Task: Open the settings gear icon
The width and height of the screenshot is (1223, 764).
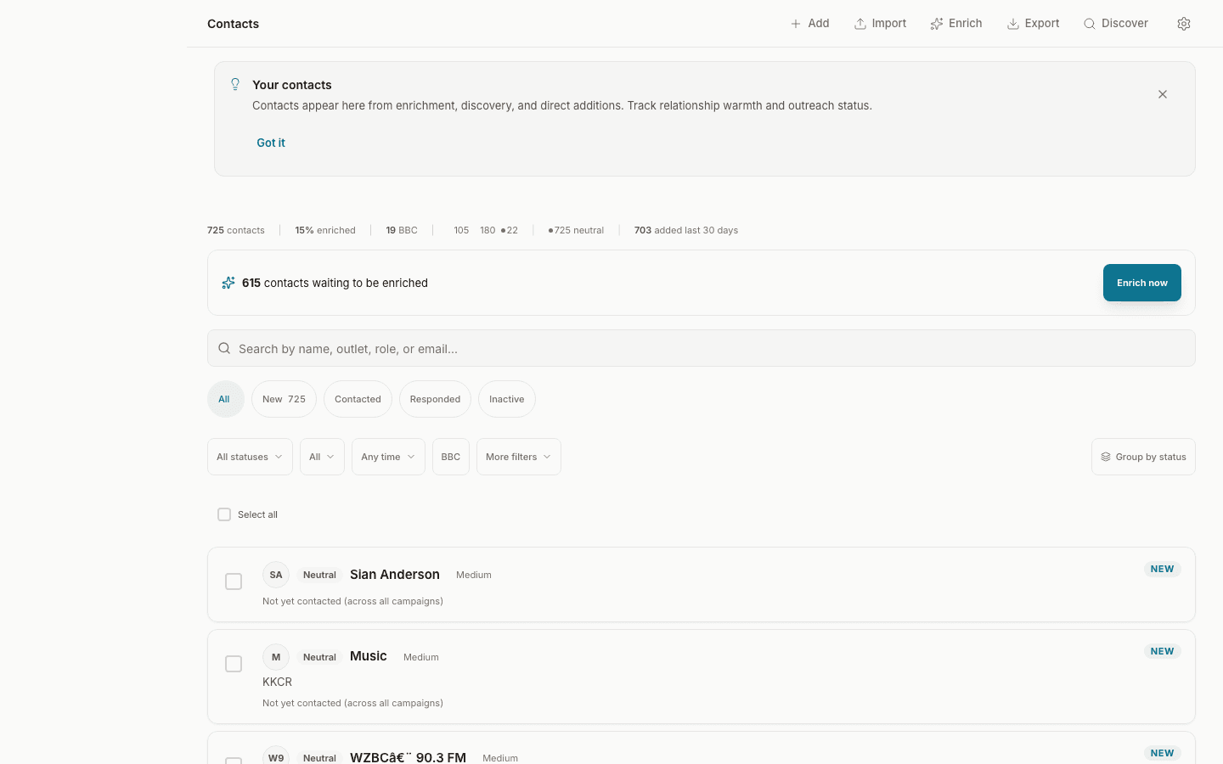Action: (x=1184, y=23)
